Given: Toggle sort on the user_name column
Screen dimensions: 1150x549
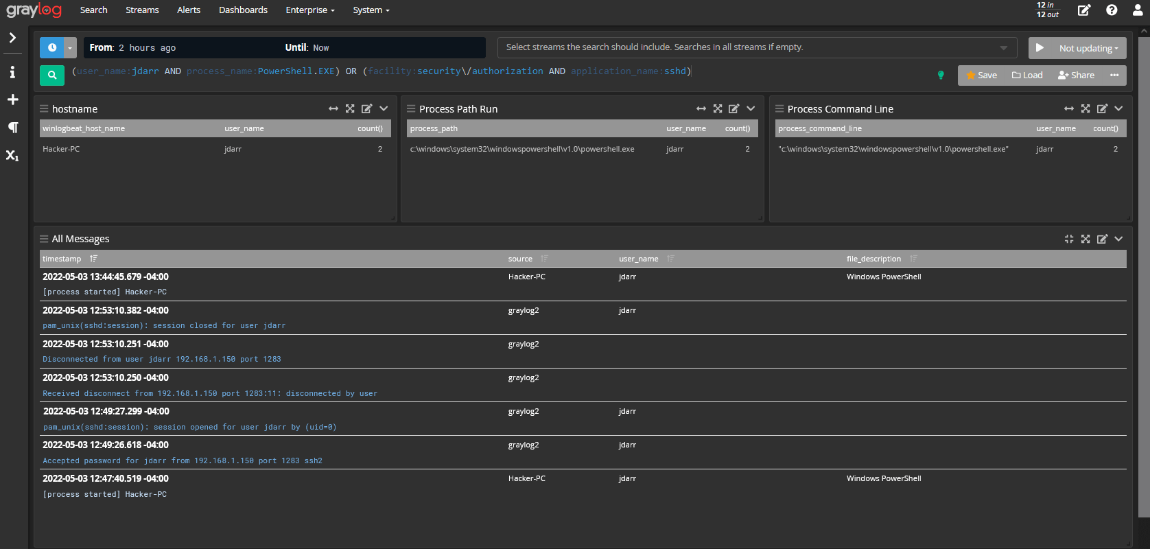Looking at the screenshot, I should 670,259.
